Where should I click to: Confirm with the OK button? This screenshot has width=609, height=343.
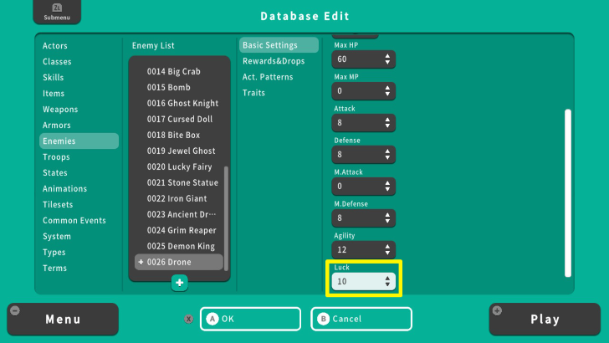pos(250,319)
